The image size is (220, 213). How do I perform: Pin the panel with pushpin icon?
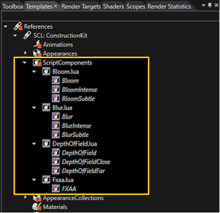[x=210, y=6]
